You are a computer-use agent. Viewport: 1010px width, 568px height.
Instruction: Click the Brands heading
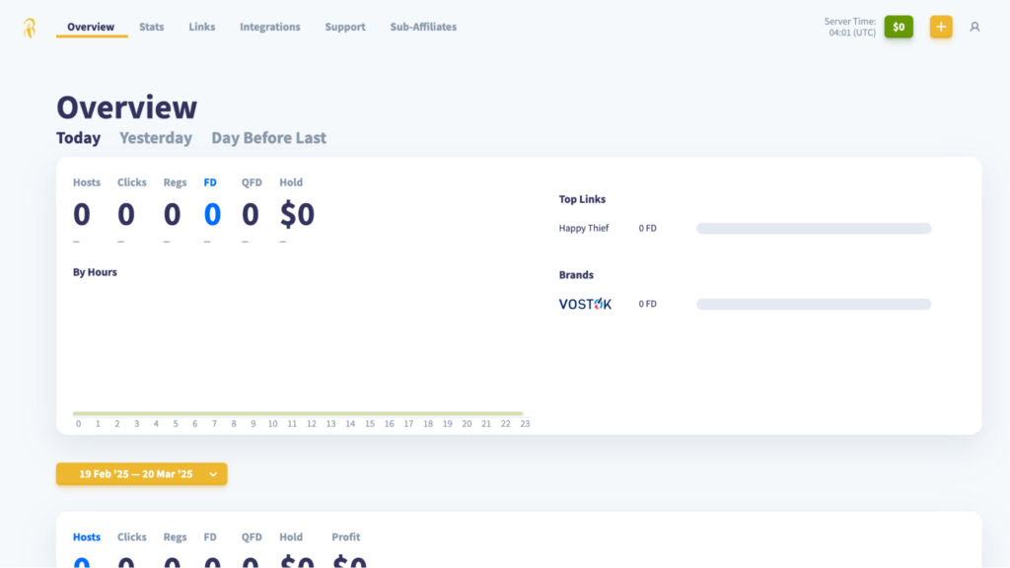(576, 275)
